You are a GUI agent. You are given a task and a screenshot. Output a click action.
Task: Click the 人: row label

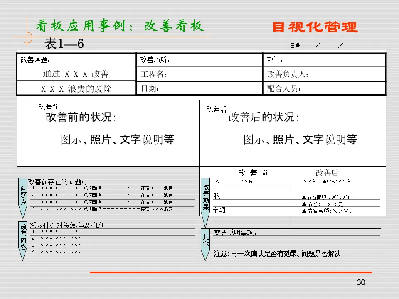pos(218,181)
